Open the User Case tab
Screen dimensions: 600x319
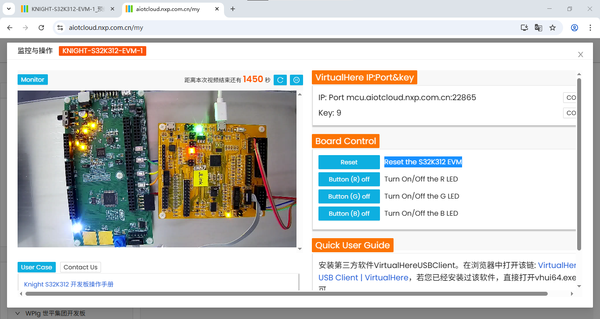36,267
